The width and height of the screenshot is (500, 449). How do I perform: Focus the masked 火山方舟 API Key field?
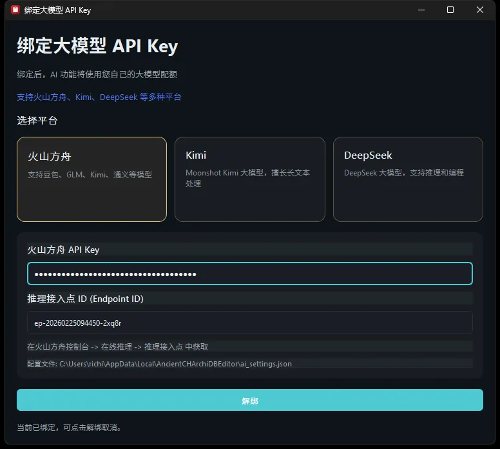[x=249, y=274]
